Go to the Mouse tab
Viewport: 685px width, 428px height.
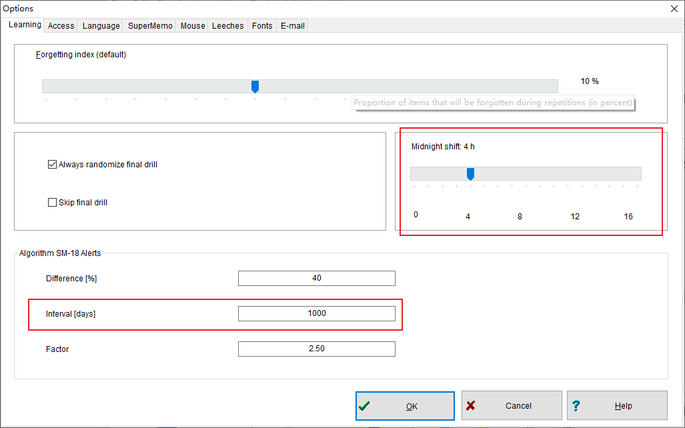tap(193, 26)
